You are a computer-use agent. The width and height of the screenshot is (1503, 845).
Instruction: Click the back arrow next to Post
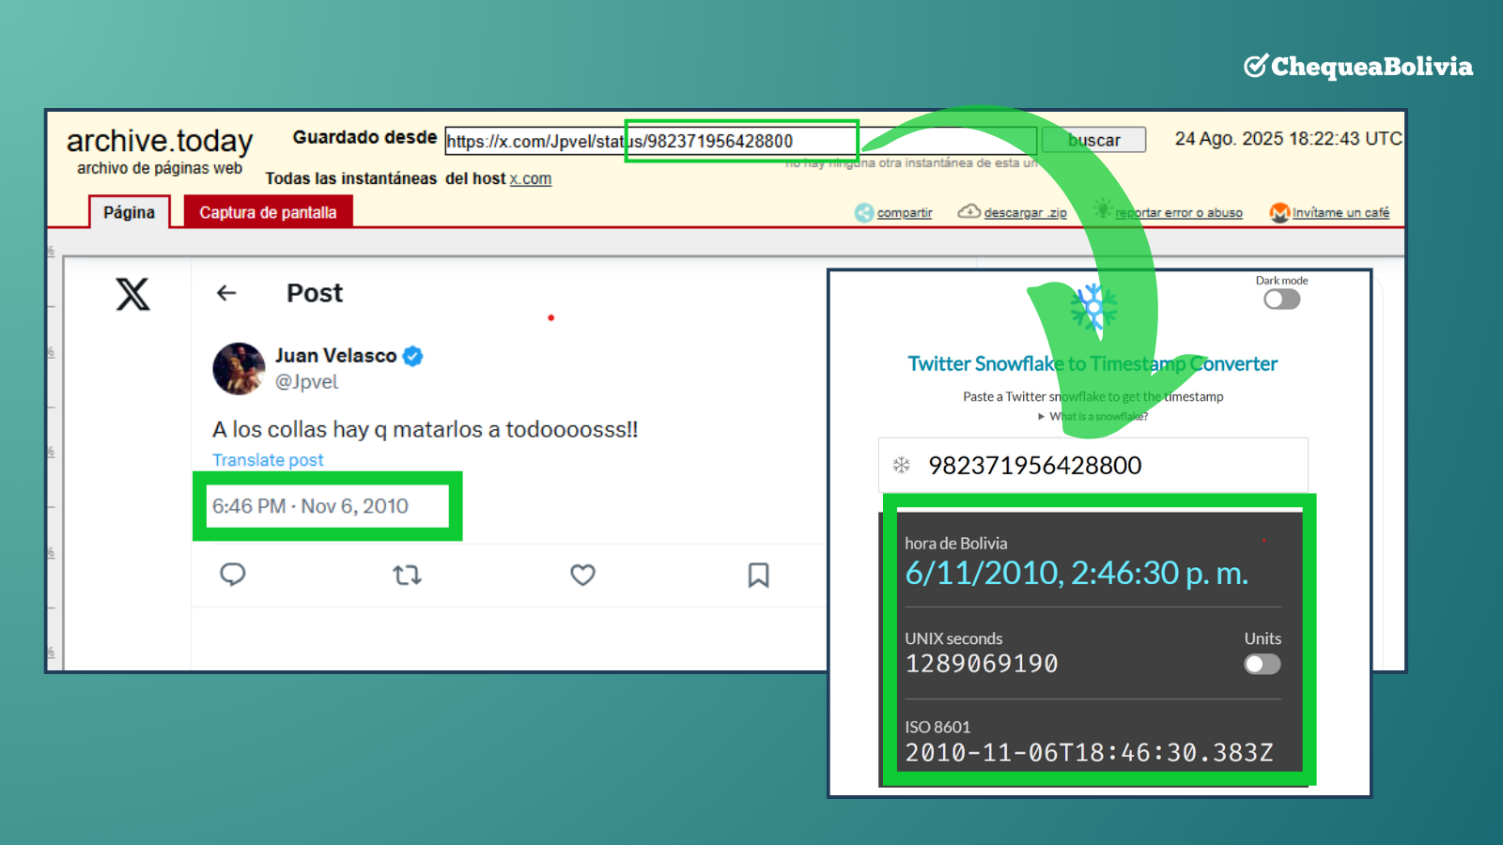point(226,294)
